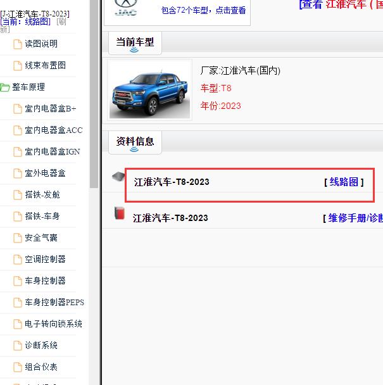Image resolution: width=383 pixels, height=385 pixels.
Task: Click the JAC brand logo
Action: (x=126, y=8)
